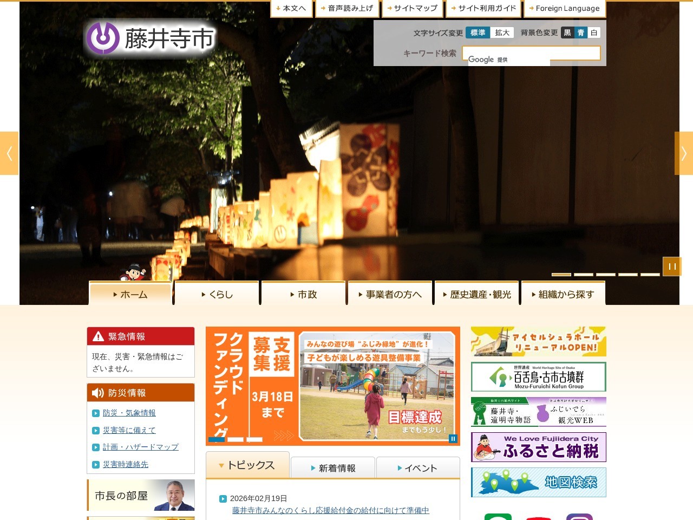
Task: Expand トピックス via its triangle marker
Action: [x=220, y=465]
